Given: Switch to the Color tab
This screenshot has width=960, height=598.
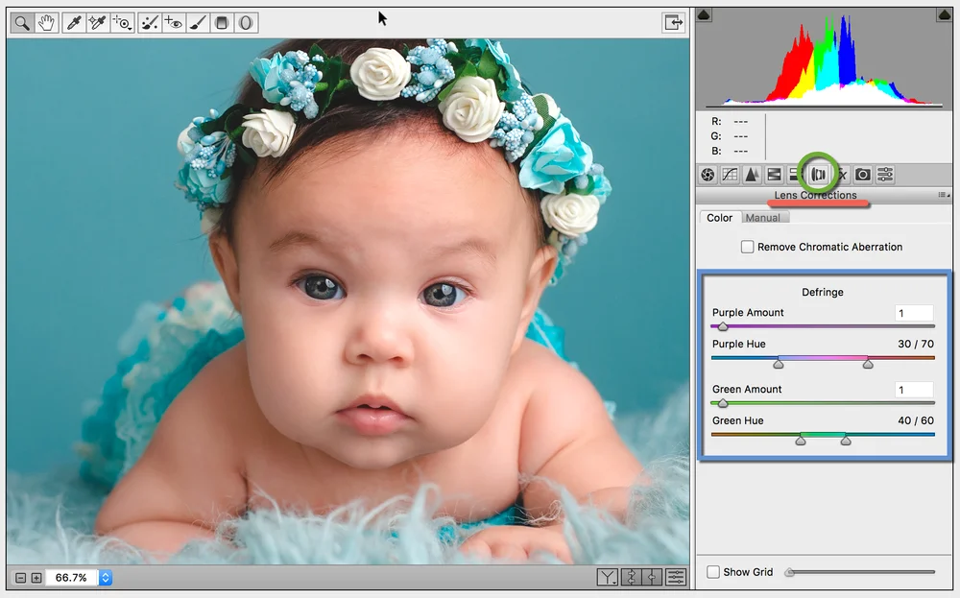Looking at the screenshot, I should click(x=719, y=218).
